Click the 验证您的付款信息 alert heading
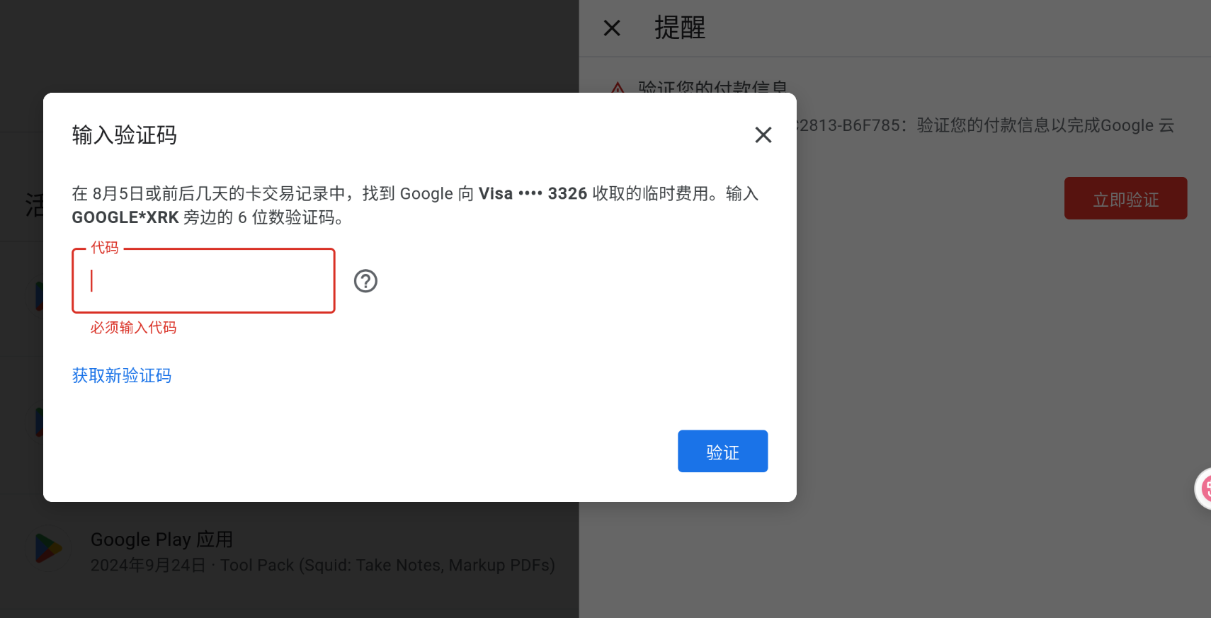This screenshot has height=618, width=1211. [713, 87]
